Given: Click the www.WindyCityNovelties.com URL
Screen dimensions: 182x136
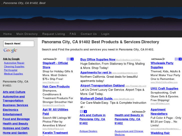Looking at the screenshot, I should (164, 82).
